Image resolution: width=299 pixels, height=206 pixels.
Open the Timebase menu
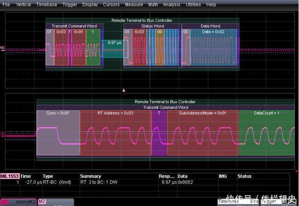pos(47,5)
